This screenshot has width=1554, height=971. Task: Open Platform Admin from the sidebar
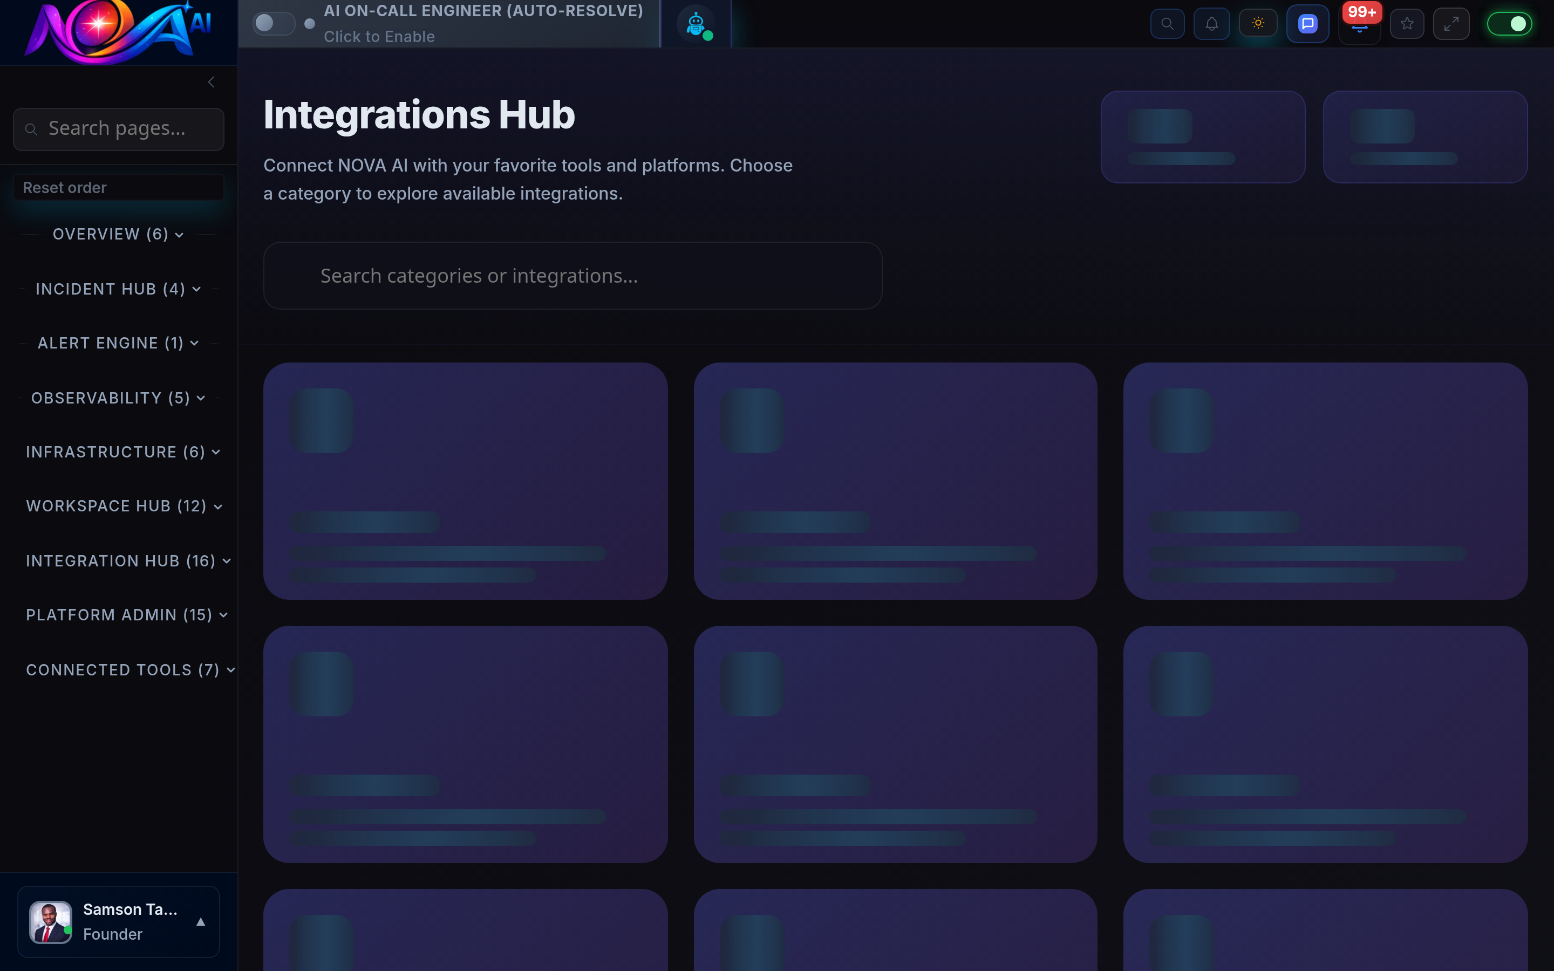126,614
